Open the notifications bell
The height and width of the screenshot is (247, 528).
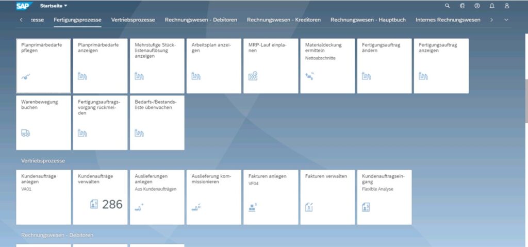(492, 6)
